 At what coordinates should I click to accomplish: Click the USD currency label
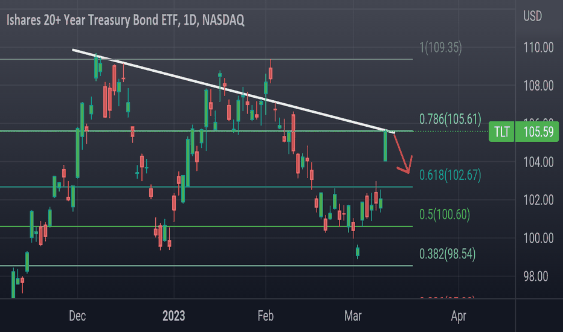(532, 16)
